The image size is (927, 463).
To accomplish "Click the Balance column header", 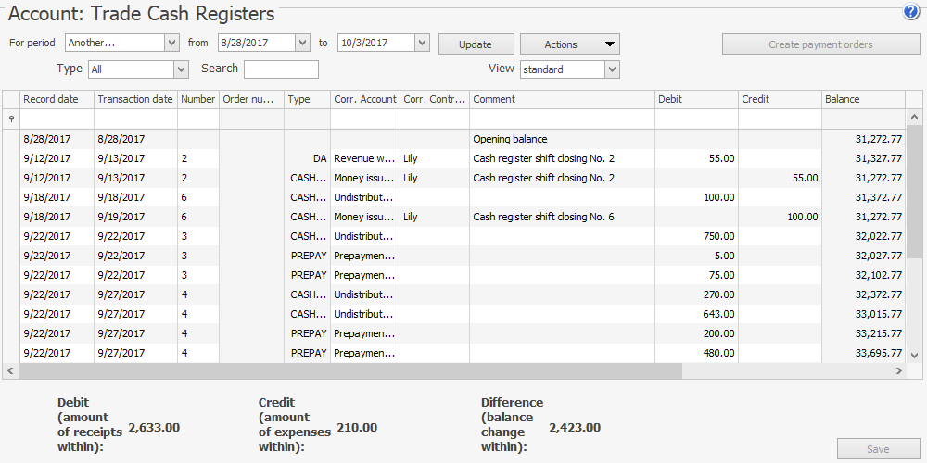I will click(862, 99).
